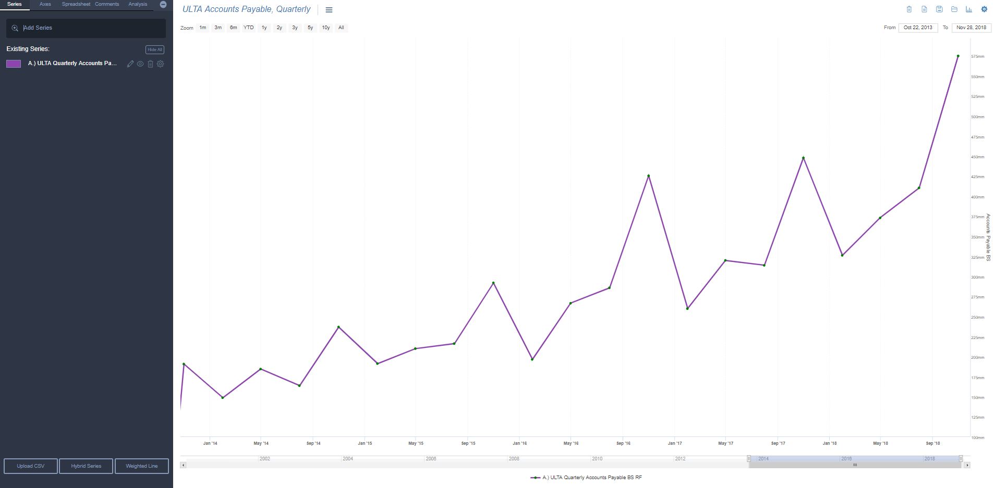
Task: Open the ULTA series settings gear
Action: tap(161, 64)
